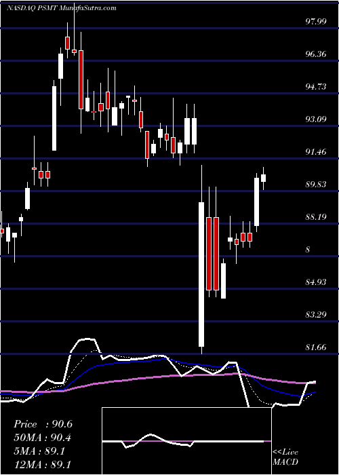Click inside the MACD indicator inset panel
Viewport: 339px width, 475px height.
(x=186, y=441)
